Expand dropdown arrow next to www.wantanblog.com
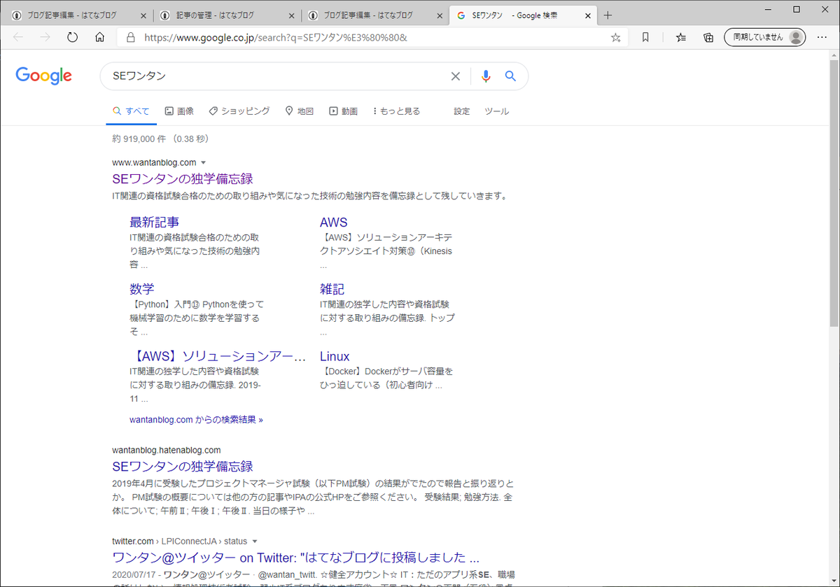 [203, 163]
